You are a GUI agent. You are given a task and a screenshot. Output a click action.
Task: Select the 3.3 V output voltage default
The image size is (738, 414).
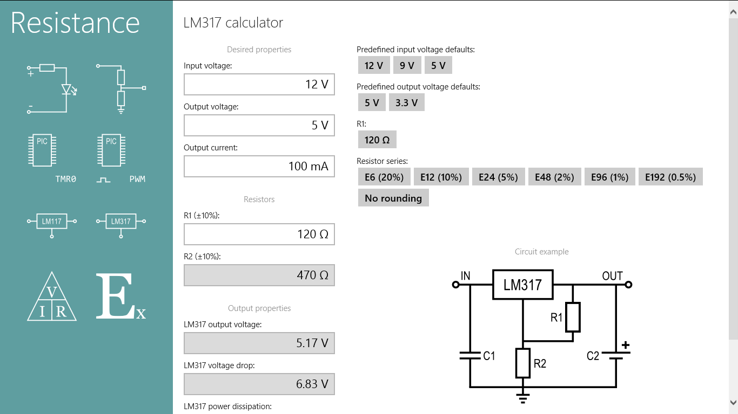(407, 102)
